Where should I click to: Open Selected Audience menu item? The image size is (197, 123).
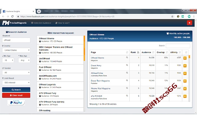pos(41,23)
